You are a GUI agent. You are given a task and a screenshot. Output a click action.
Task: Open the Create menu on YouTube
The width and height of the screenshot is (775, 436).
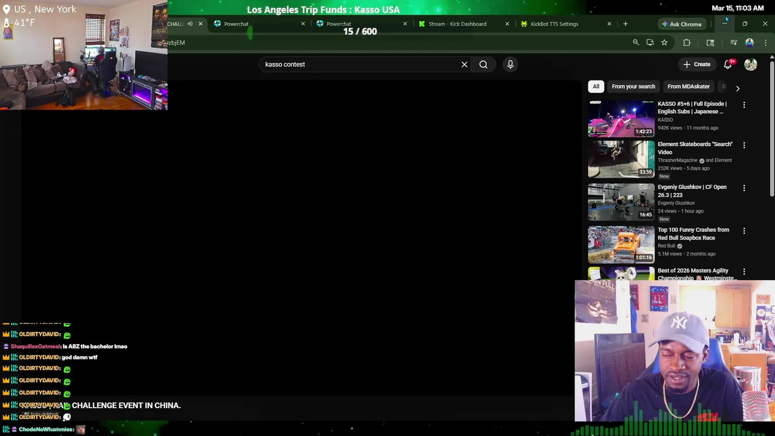click(x=696, y=64)
